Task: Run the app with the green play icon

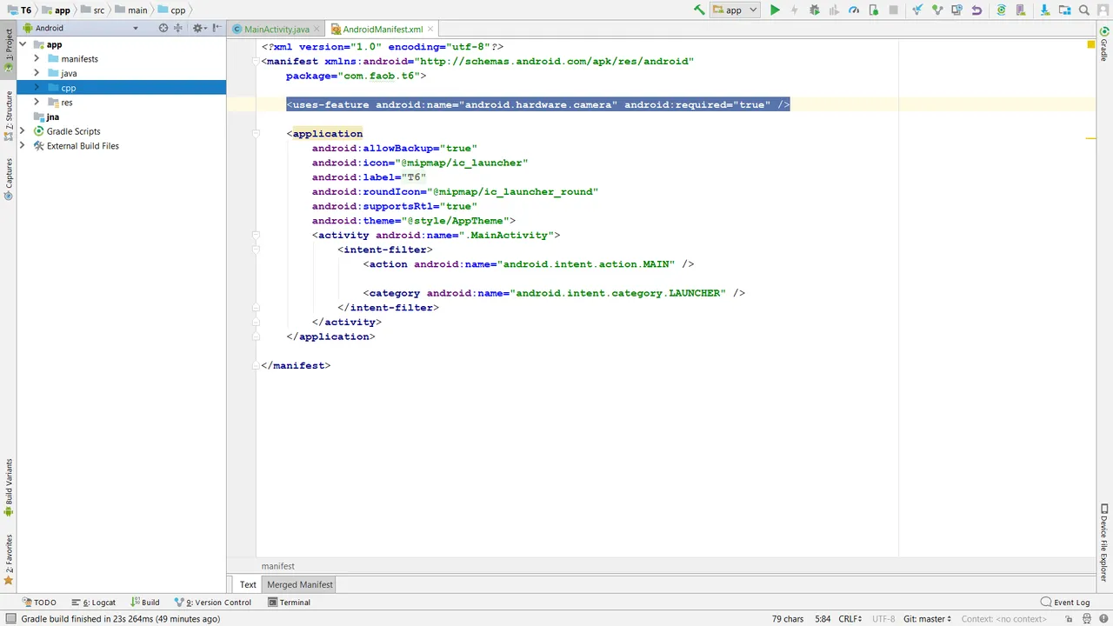Action: 775,10
